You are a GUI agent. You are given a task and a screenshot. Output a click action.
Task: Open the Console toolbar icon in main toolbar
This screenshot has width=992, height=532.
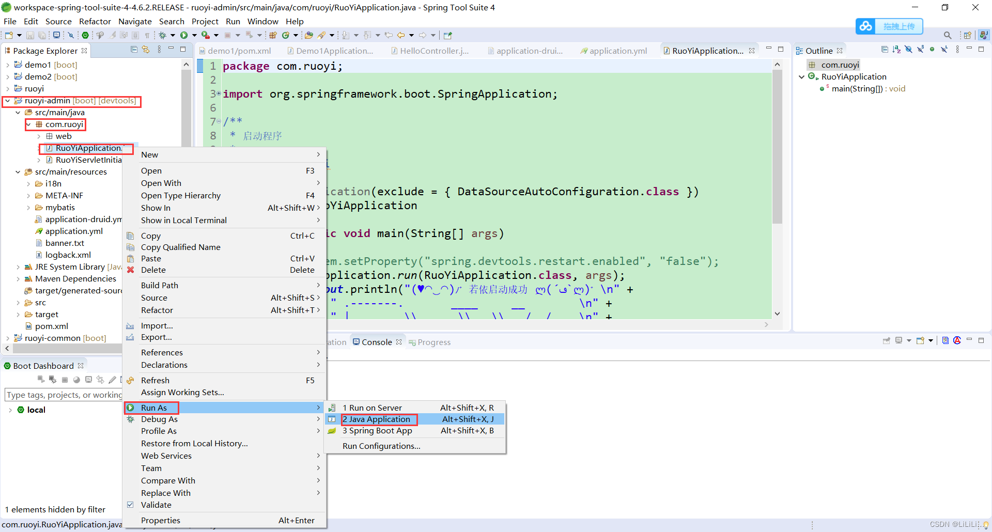tap(57, 35)
